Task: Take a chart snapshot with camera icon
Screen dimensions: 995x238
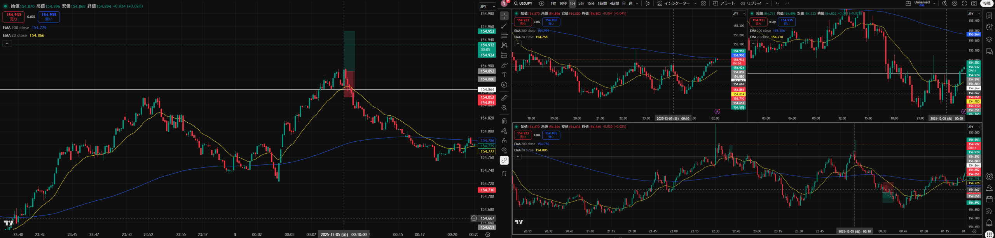Action: 974,3
